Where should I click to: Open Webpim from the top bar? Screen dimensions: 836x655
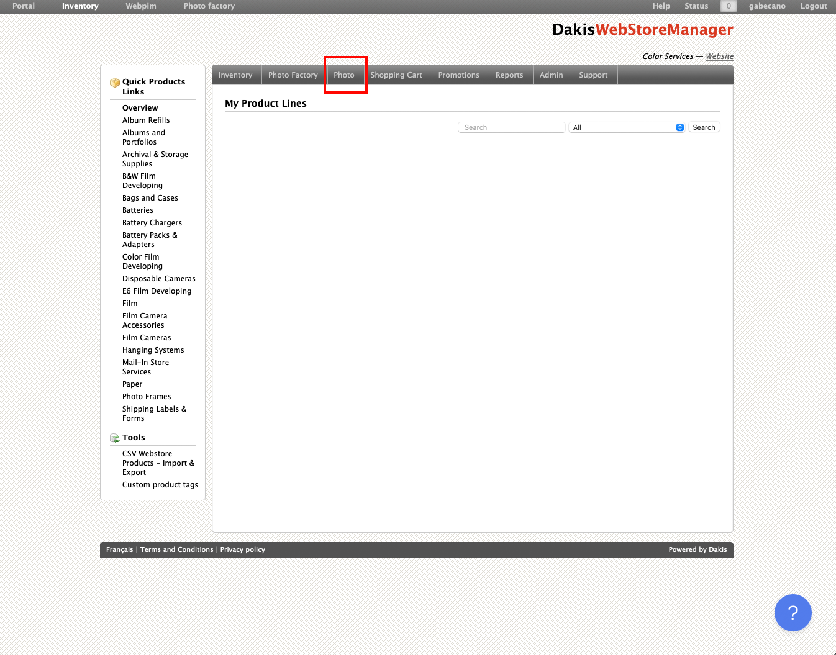tap(141, 6)
